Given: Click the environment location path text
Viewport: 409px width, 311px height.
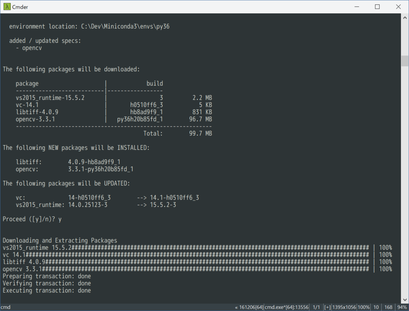Looking at the screenshot, I should [125, 27].
